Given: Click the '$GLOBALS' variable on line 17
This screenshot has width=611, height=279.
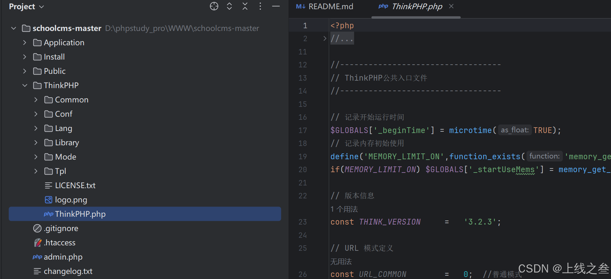Looking at the screenshot, I should click(x=349, y=130).
